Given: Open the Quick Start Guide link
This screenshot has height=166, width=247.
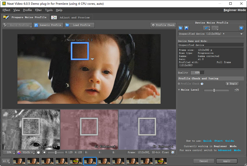Looking at the screenshot, I should pos(219,141).
